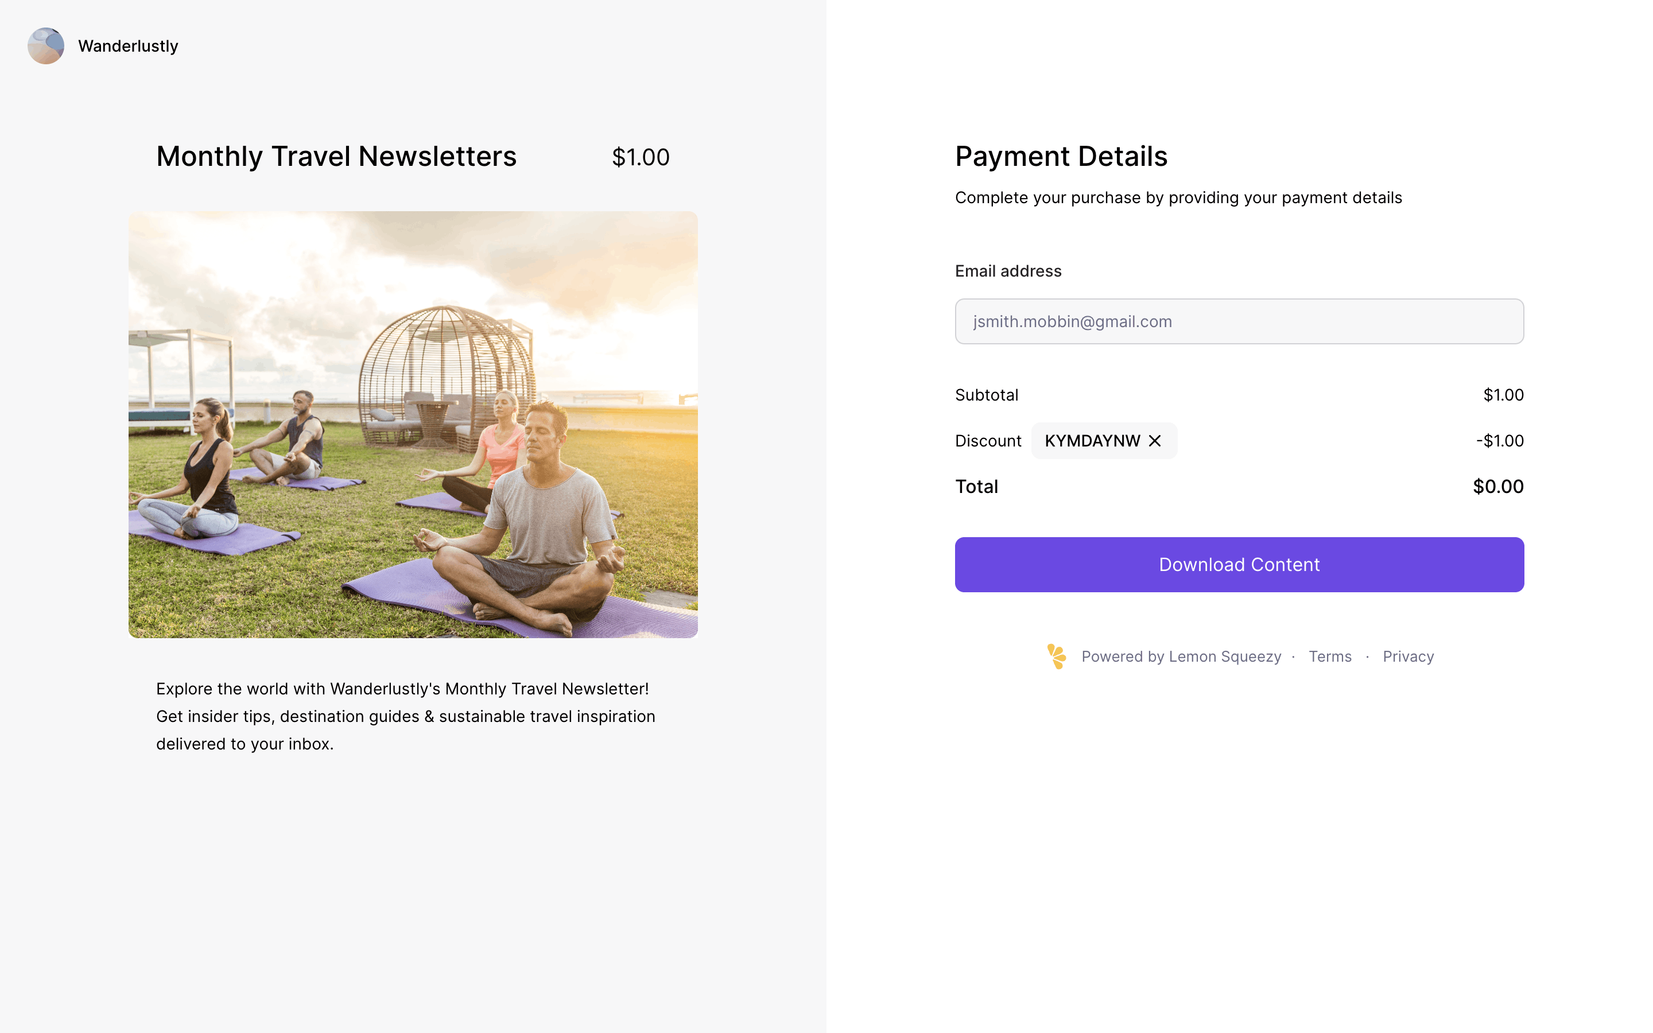Click the Email address label
Viewport: 1653px width, 1033px height.
tap(1008, 271)
